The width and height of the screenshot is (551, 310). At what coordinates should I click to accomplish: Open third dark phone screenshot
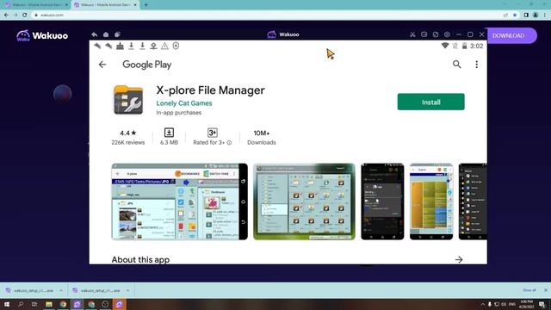[x=382, y=201]
